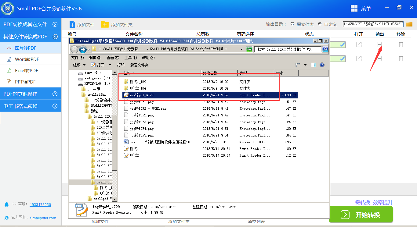The width and height of the screenshot is (417, 227).
Task: Open QQ 客服 link 1933175230
Action: click(x=40, y=205)
